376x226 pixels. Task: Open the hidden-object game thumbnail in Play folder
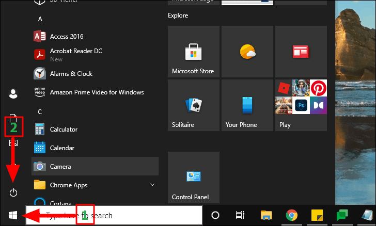pyautogui.click(x=301, y=88)
